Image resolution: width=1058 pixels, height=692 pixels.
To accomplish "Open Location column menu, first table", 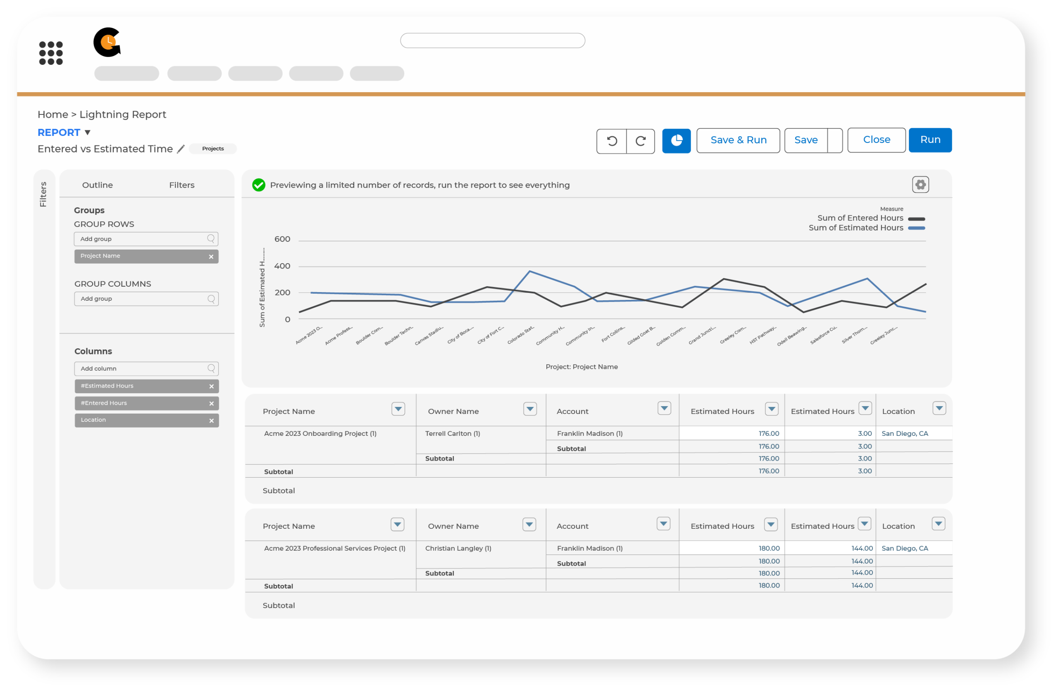I will [939, 408].
